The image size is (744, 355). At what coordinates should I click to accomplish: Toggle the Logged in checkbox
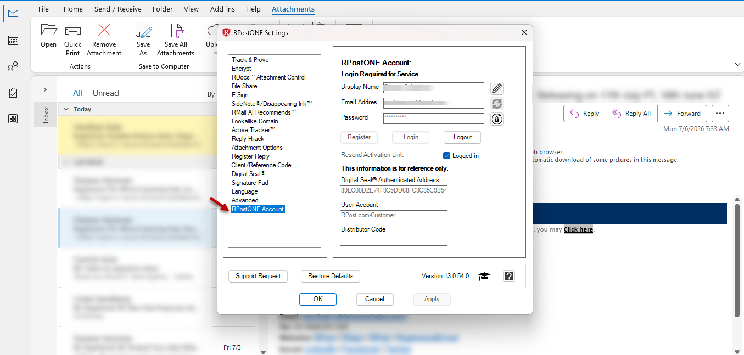(446, 156)
